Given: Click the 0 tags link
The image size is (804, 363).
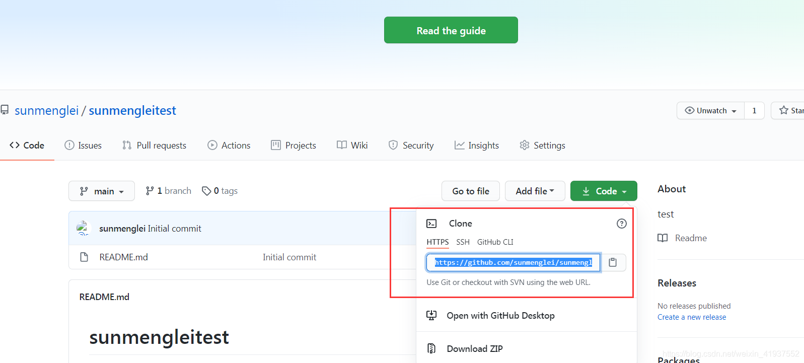Looking at the screenshot, I should click(x=220, y=191).
